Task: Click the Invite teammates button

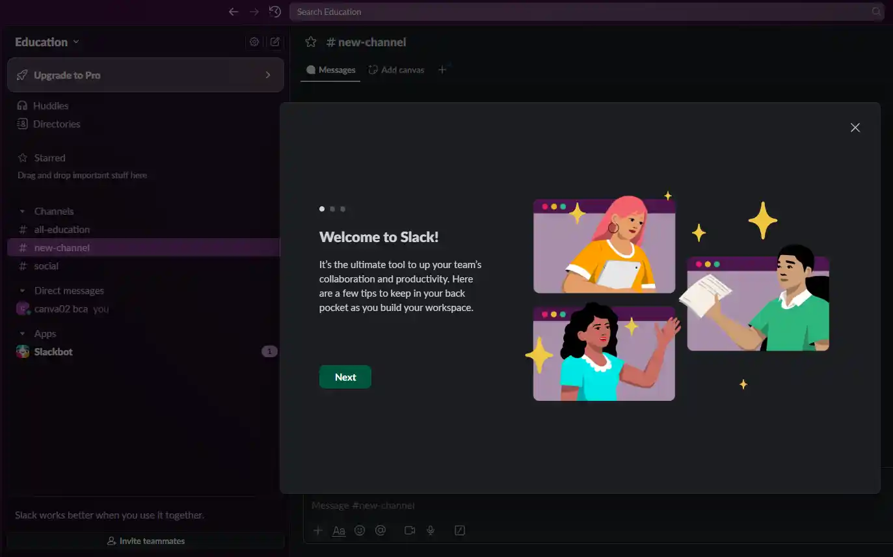Action: tap(146, 541)
